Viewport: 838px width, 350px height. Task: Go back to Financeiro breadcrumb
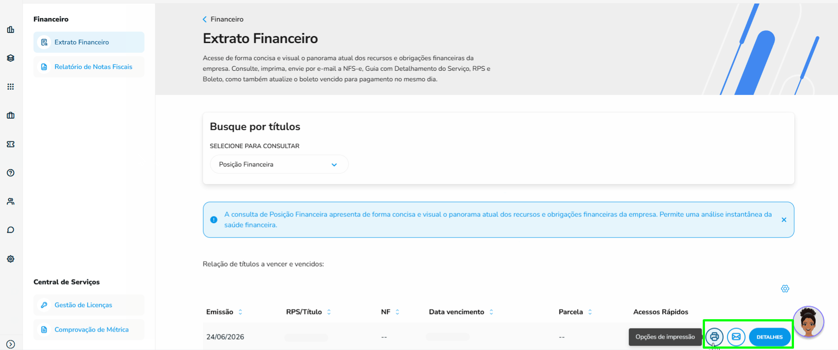223,19
